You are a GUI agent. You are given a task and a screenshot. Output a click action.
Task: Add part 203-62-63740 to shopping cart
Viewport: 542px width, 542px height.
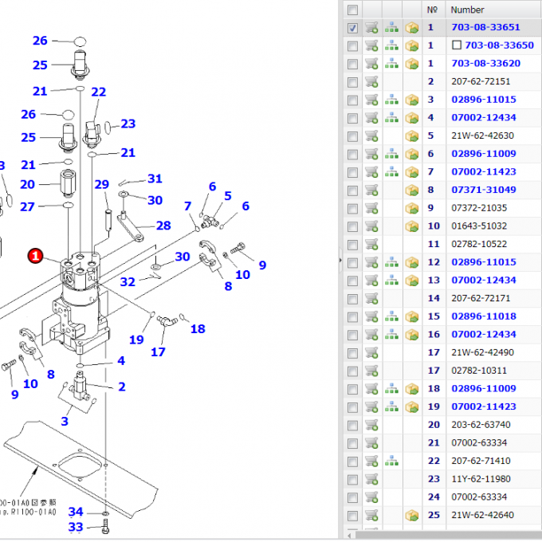[371, 425]
